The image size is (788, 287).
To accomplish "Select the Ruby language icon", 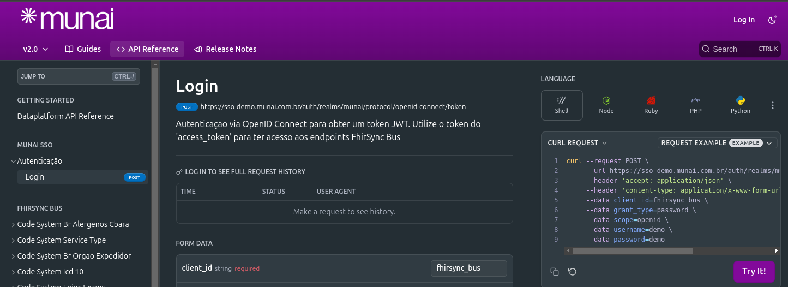I will 651,105.
